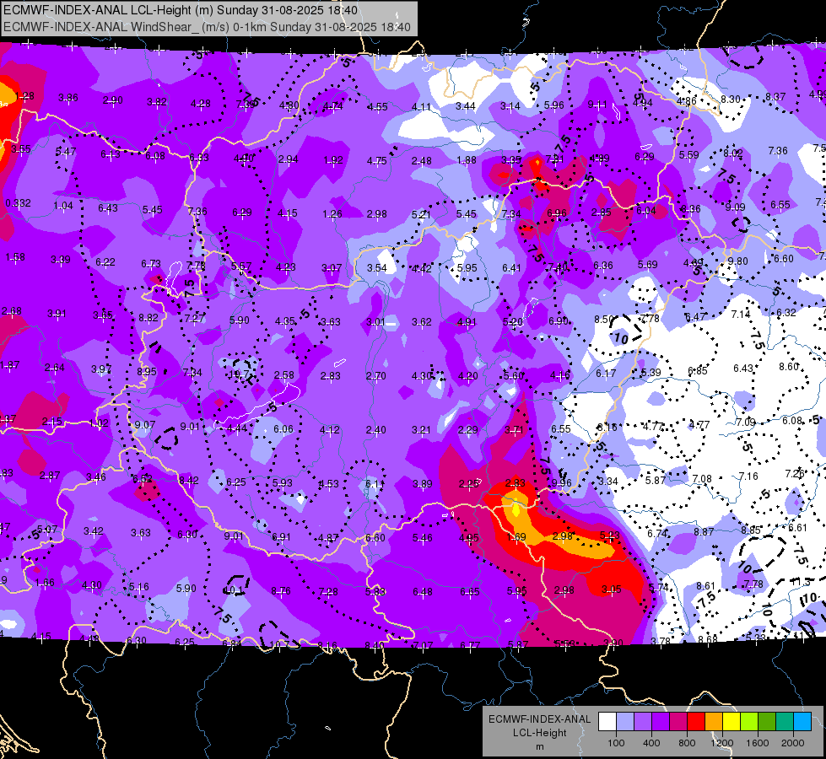Click the legend label ECMWF-INDEX-ANAL

[539, 719]
